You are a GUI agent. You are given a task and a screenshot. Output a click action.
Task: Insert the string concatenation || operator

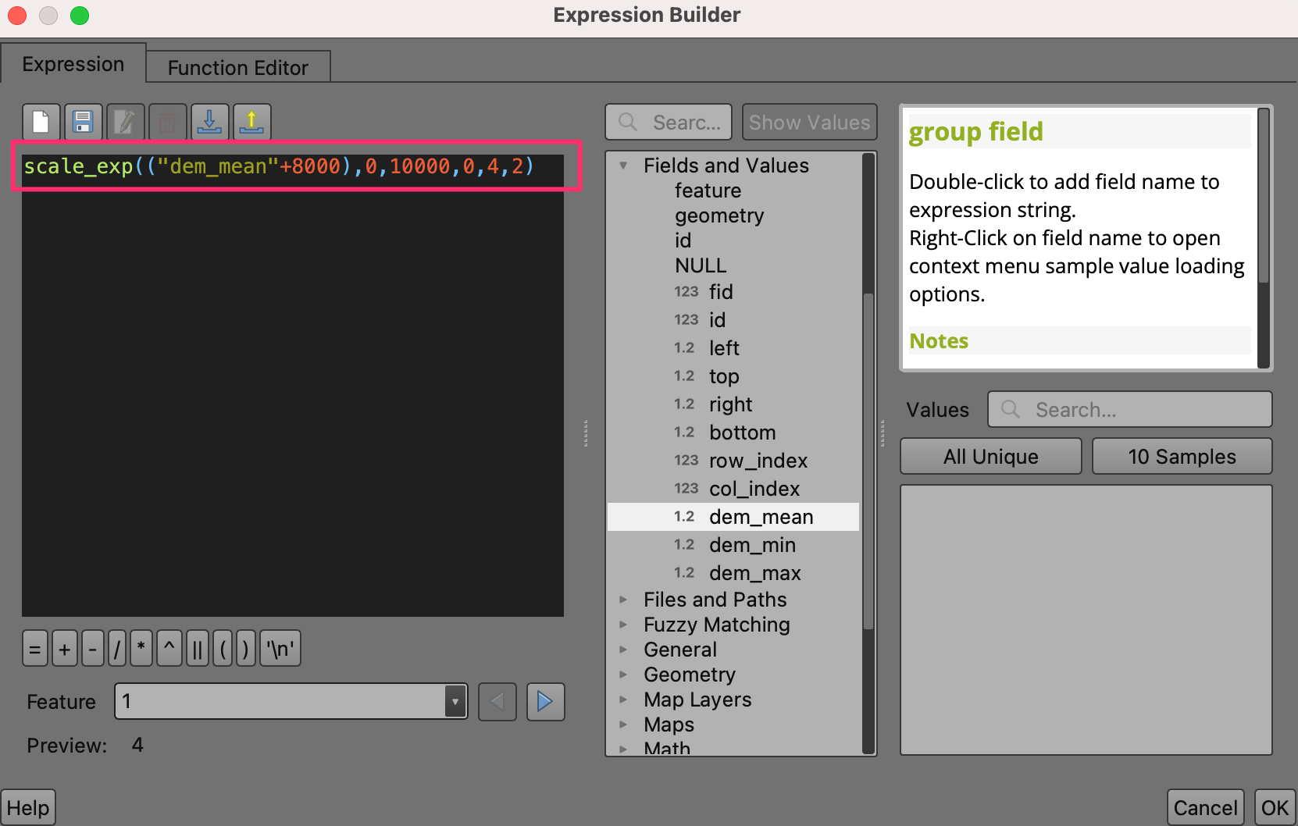(x=198, y=649)
